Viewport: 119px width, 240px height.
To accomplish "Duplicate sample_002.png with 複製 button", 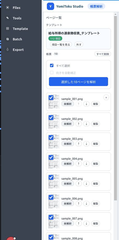I will [x=96, y=124].
